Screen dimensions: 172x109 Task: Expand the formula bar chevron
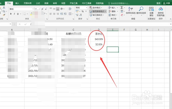pyautogui.click(x=171, y=24)
